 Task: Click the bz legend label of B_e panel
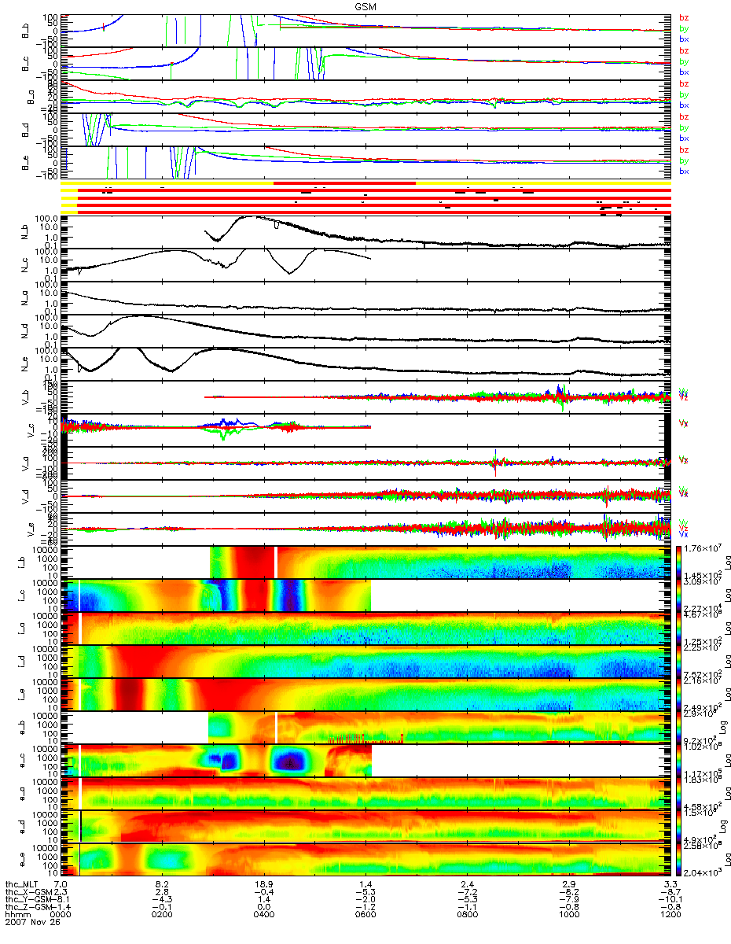click(683, 149)
